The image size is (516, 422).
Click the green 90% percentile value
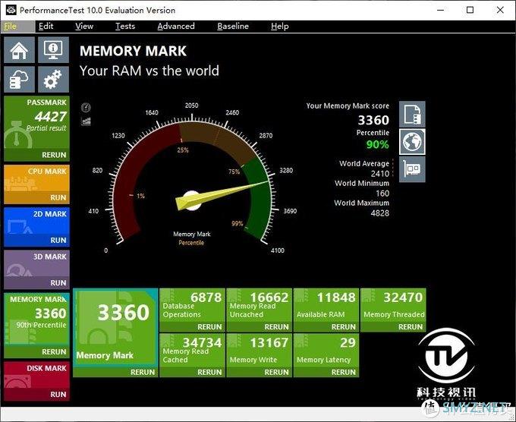point(377,144)
